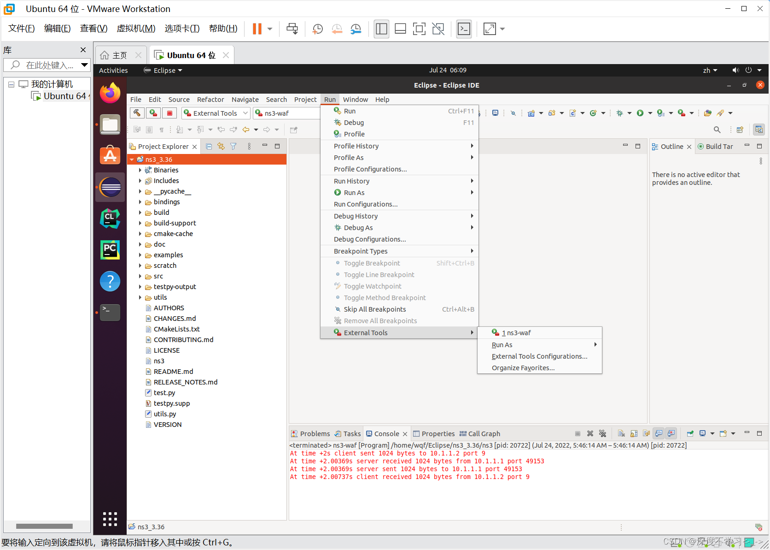Toggle Scroll Lock in Console toolbar
Viewport: 770px width, 550px height.
click(x=634, y=433)
